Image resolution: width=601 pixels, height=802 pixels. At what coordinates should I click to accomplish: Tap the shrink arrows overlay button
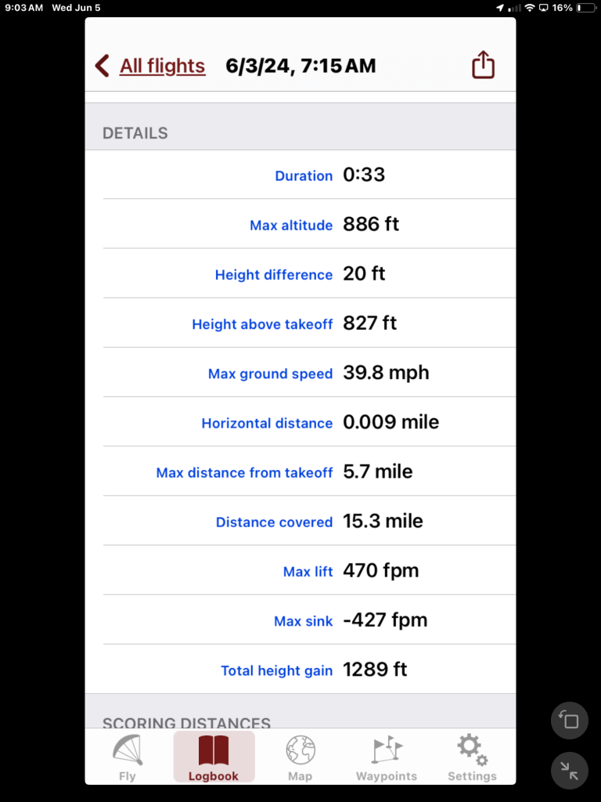pyautogui.click(x=570, y=771)
